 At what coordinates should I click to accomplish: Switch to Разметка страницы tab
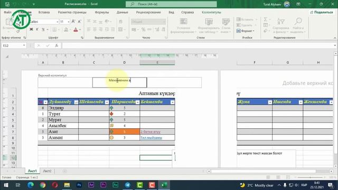coord(72,12)
